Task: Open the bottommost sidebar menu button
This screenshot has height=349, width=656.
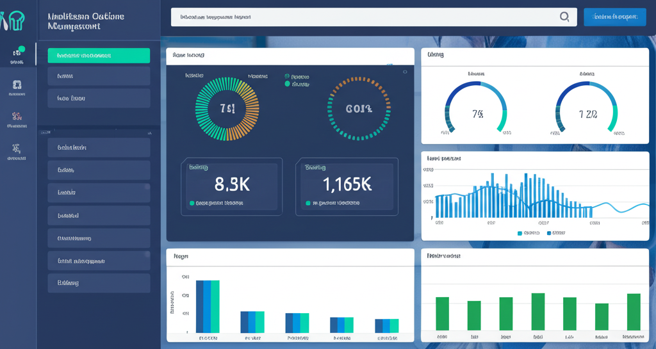Action: [99, 283]
